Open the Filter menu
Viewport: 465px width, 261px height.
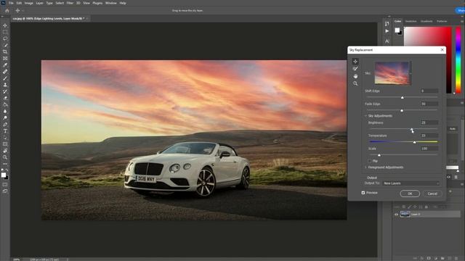pyautogui.click(x=70, y=3)
